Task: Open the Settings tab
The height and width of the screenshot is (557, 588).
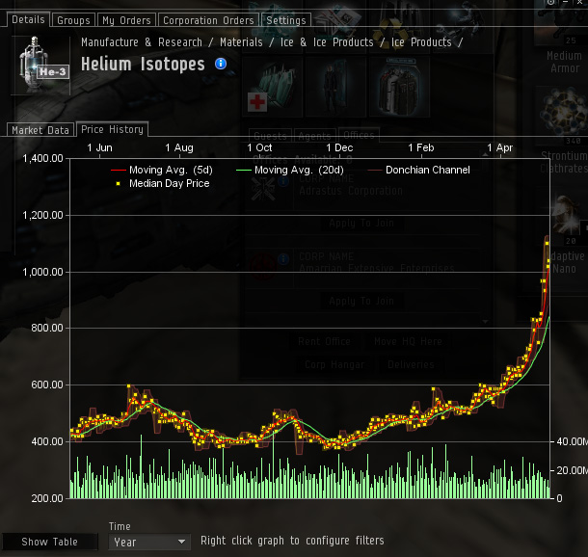Action: pyautogui.click(x=286, y=20)
